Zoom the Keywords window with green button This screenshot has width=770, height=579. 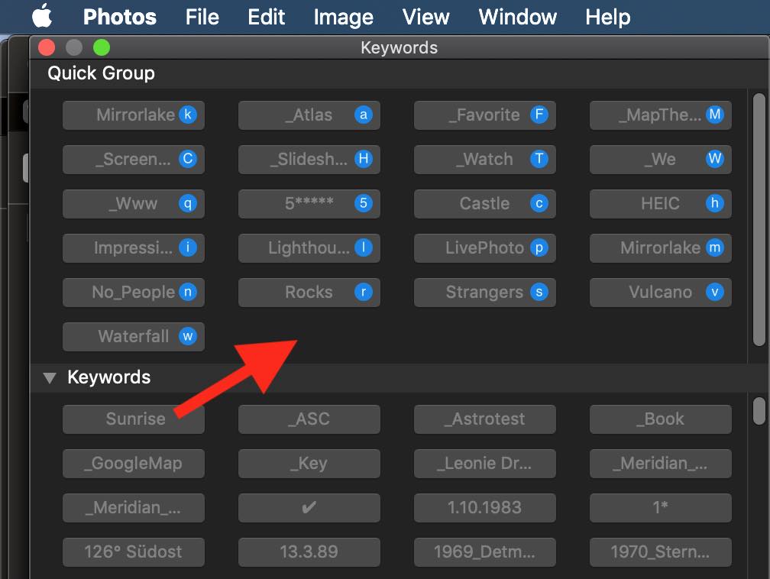click(x=102, y=47)
